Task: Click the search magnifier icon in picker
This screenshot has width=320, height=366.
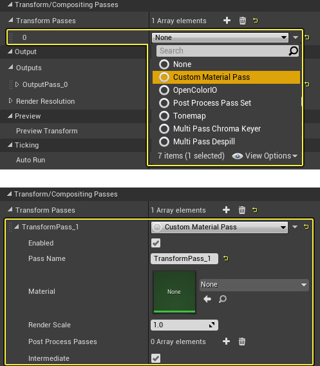Action: pos(293,51)
